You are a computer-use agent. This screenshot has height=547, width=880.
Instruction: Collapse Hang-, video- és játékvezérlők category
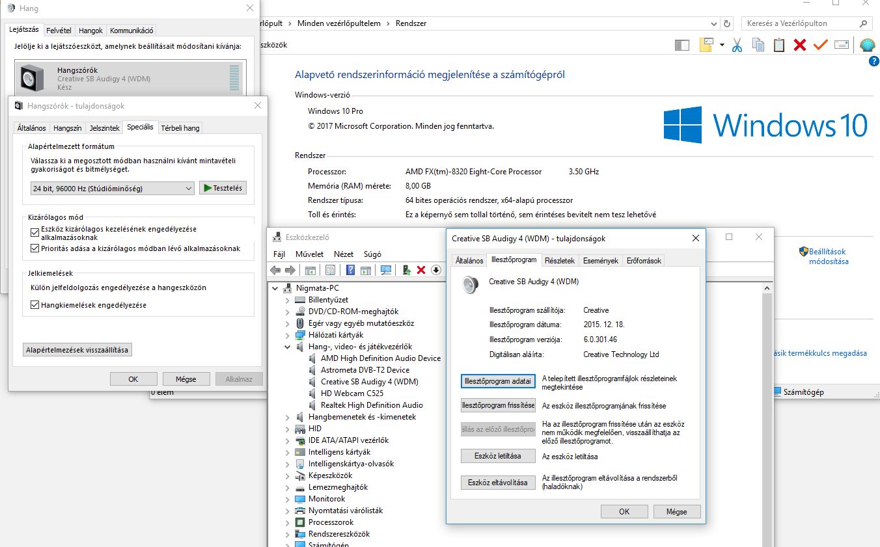pyautogui.click(x=288, y=347)
